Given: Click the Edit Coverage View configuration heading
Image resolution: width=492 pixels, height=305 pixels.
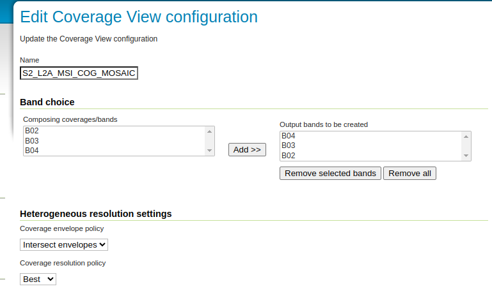Looking at the screenshot, I should 139,17.
